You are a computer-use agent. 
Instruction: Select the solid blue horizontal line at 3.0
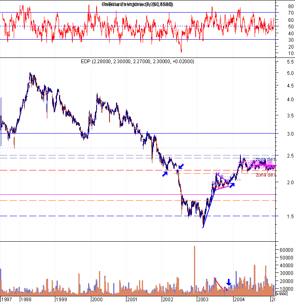[138, 133]
